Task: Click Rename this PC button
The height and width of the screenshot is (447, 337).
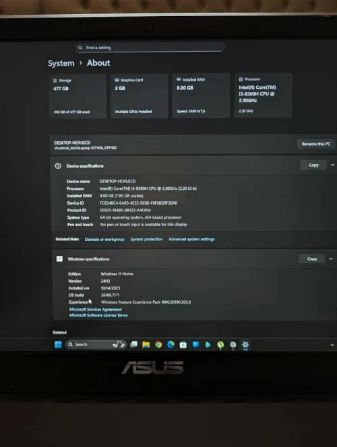Action: click(316, 144)
